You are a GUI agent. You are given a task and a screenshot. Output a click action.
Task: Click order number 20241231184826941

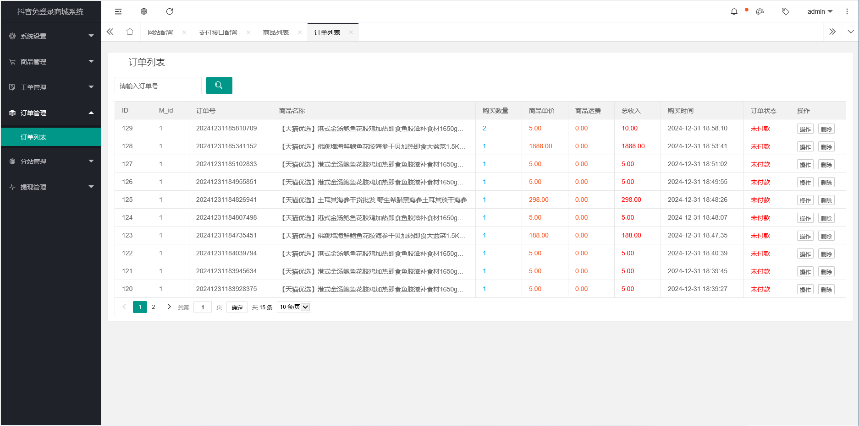coord(226,200)
